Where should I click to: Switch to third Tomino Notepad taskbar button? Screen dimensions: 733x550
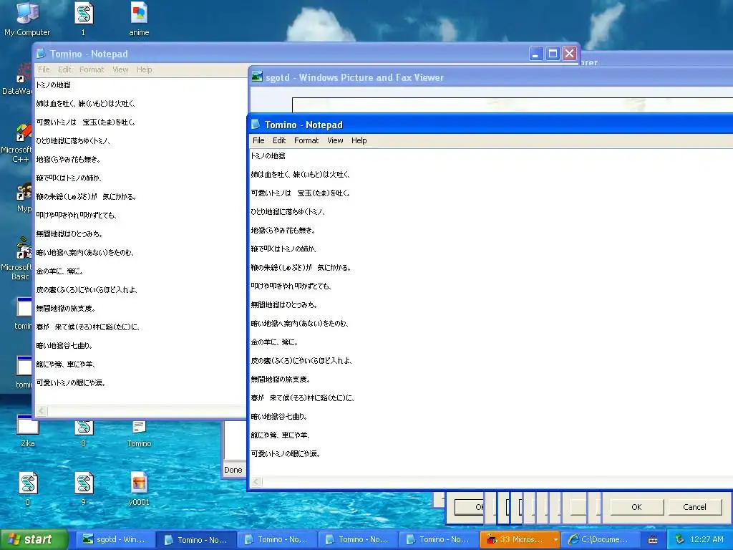(x=358, y=539)
